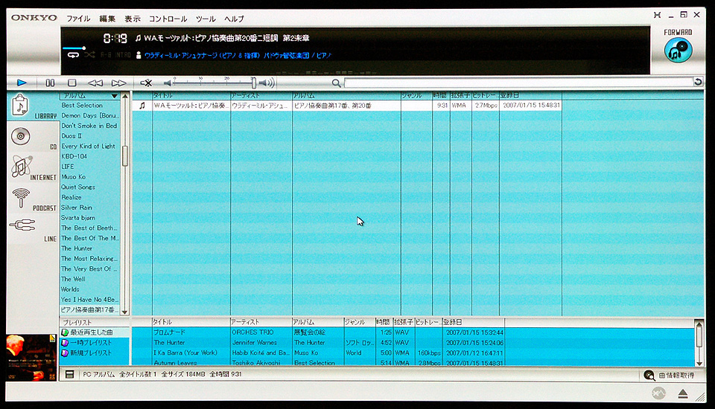Open the 最近再生した曲 playlist

[91, 332]
